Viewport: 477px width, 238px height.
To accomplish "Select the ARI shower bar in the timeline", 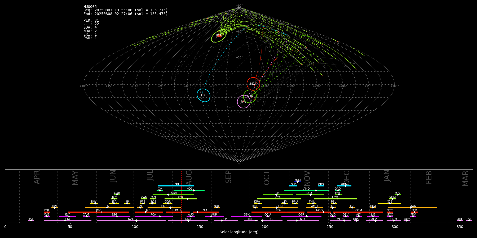I will 110,208.
